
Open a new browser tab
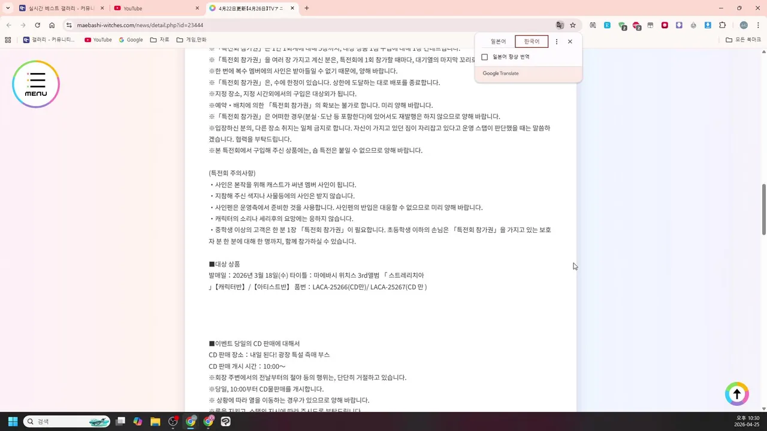pos(307,8)
